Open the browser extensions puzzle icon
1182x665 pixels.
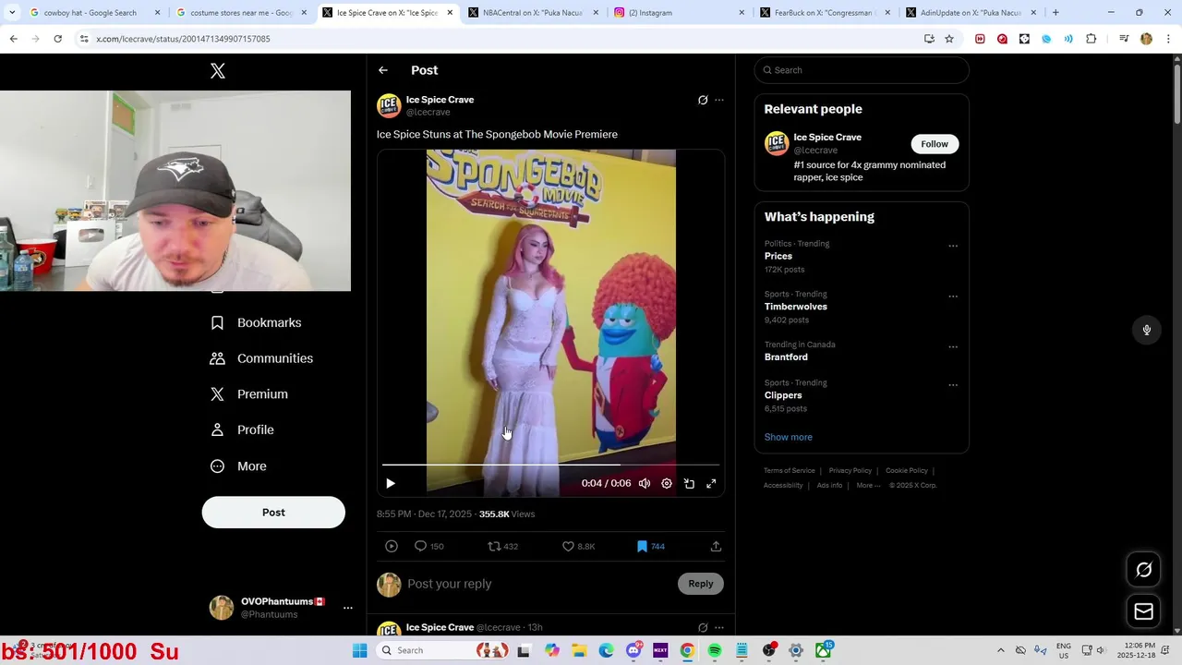[1091, 39]
